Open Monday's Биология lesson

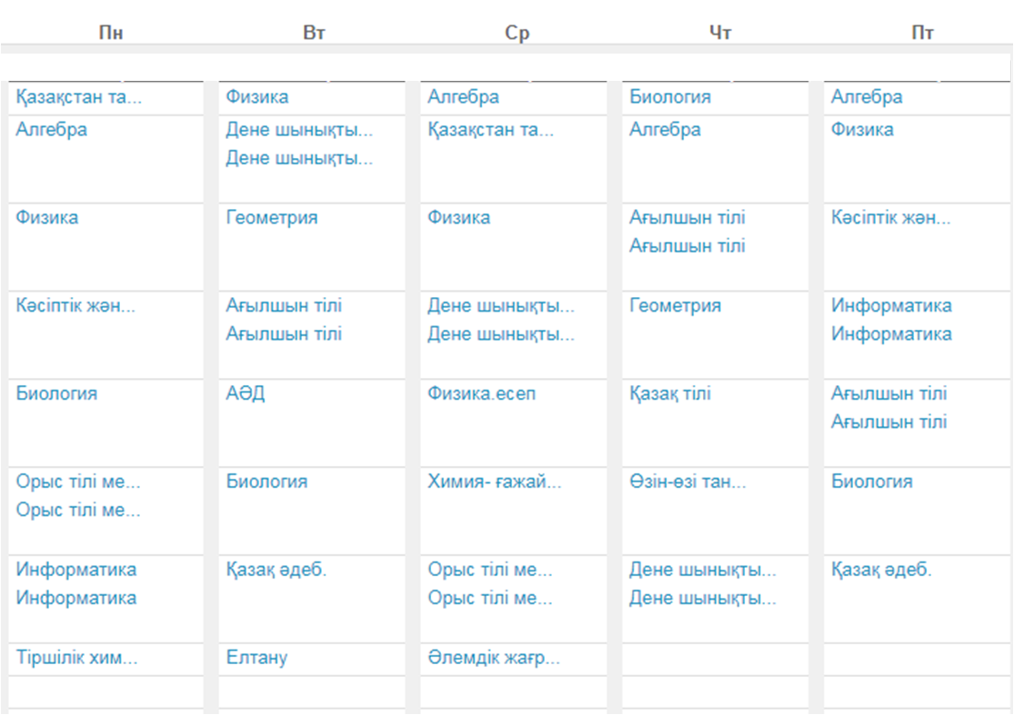pyautogui.click(x=56, y=393)
